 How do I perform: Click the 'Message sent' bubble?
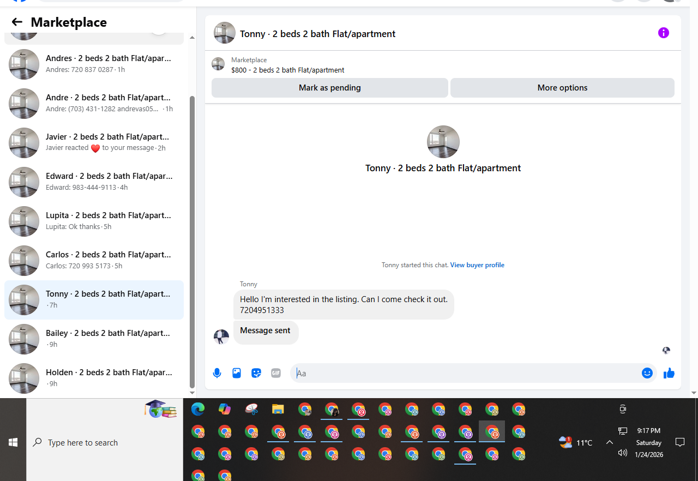[x=266, y=332]
